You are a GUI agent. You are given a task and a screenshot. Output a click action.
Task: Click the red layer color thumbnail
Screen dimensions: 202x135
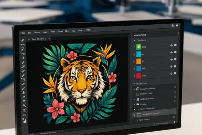pyautogui.click(x=139, y=76)
